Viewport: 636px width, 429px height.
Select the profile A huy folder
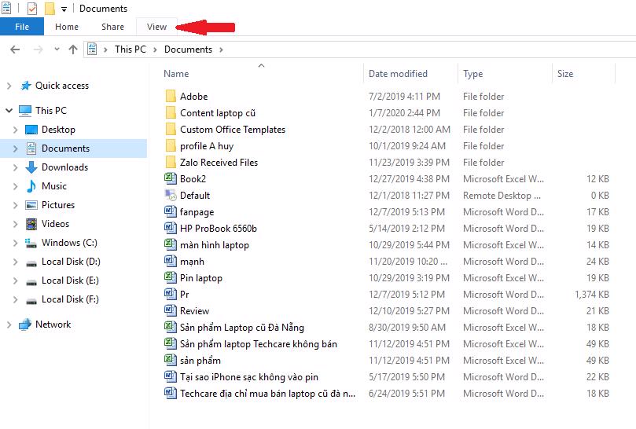click(x=207, y=146)
